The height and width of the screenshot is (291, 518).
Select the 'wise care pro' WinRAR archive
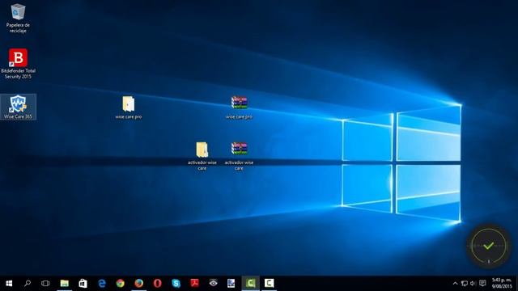[240, 108]
